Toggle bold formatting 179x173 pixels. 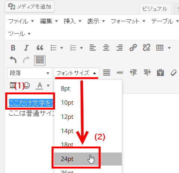point(13,48)
